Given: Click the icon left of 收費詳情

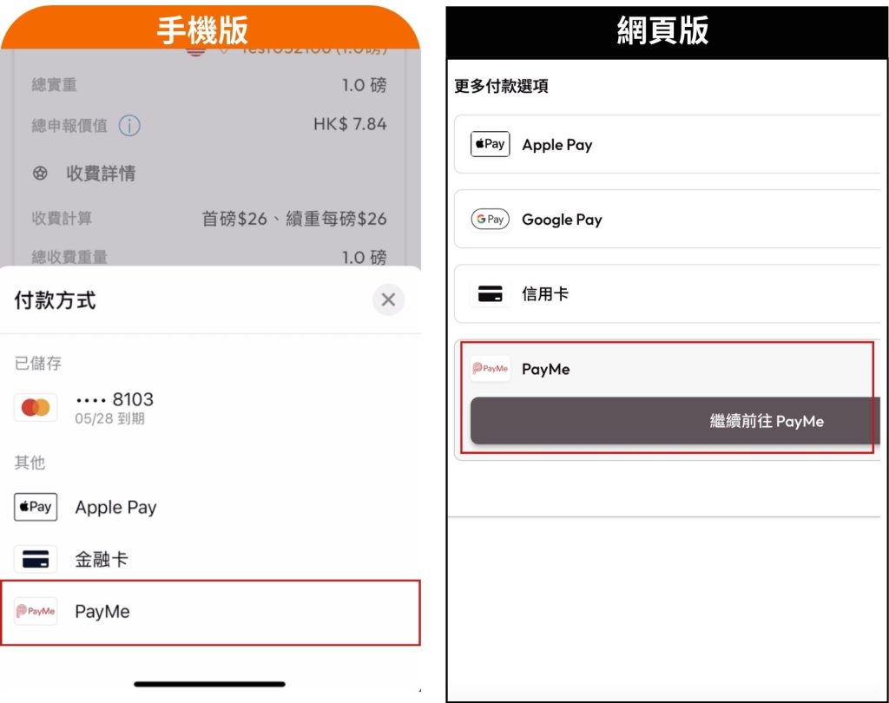Looking at the screenshot, I should (x=40, y=174).
